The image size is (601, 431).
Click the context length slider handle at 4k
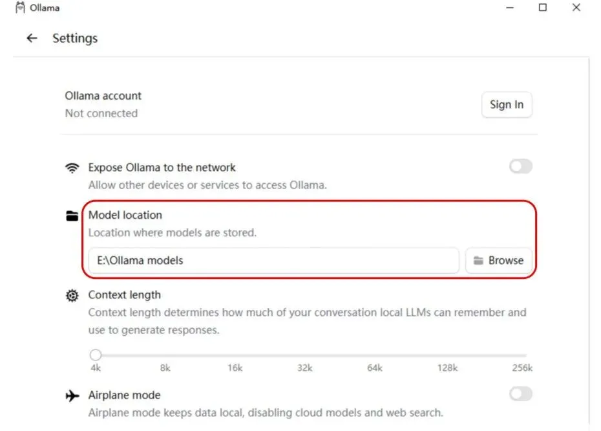pyautogui.click(x=96, y=355)
